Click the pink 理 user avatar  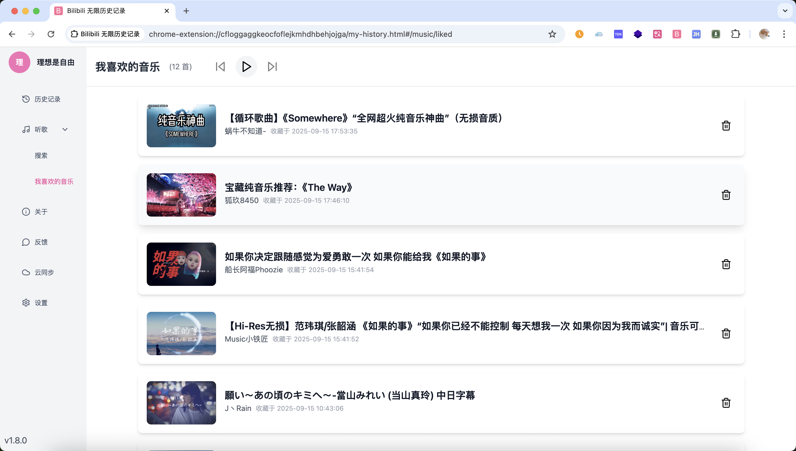(x=19, y=62)
